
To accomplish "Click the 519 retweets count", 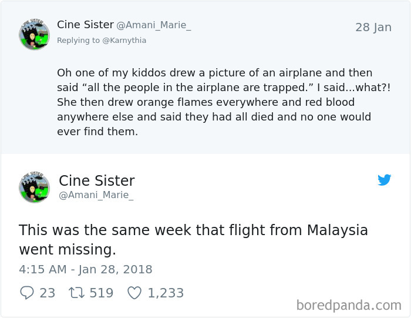I will [x=101, y=293].
